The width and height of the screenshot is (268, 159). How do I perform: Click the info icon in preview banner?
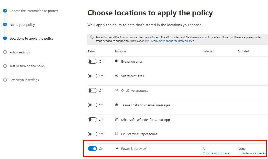(x=92, y=37)
